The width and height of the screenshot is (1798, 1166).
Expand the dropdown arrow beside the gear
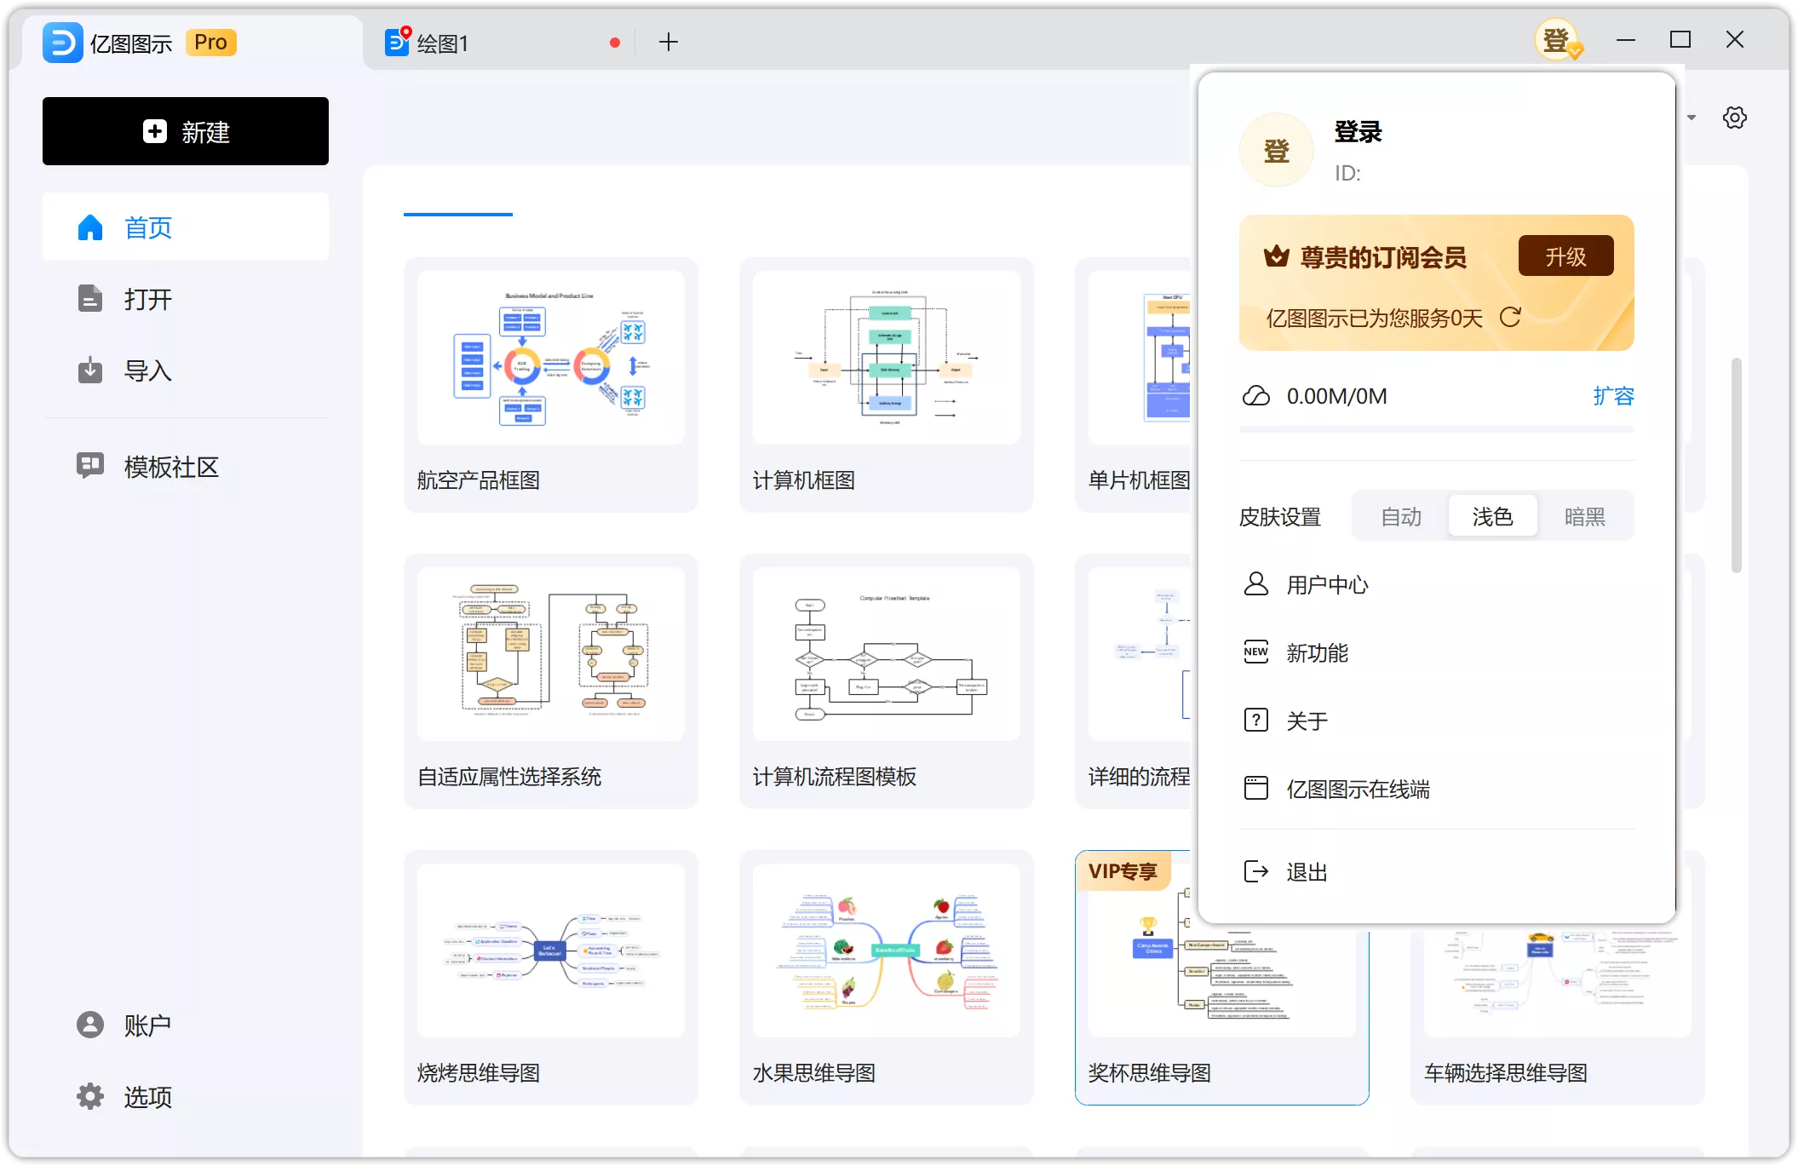click(1692, 118)
